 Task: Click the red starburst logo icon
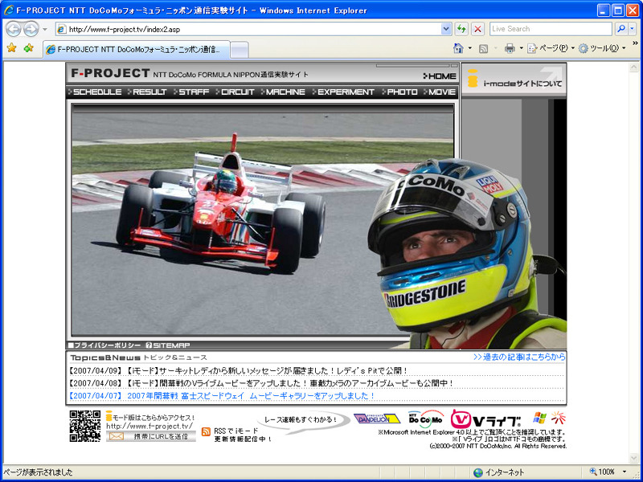558,418
